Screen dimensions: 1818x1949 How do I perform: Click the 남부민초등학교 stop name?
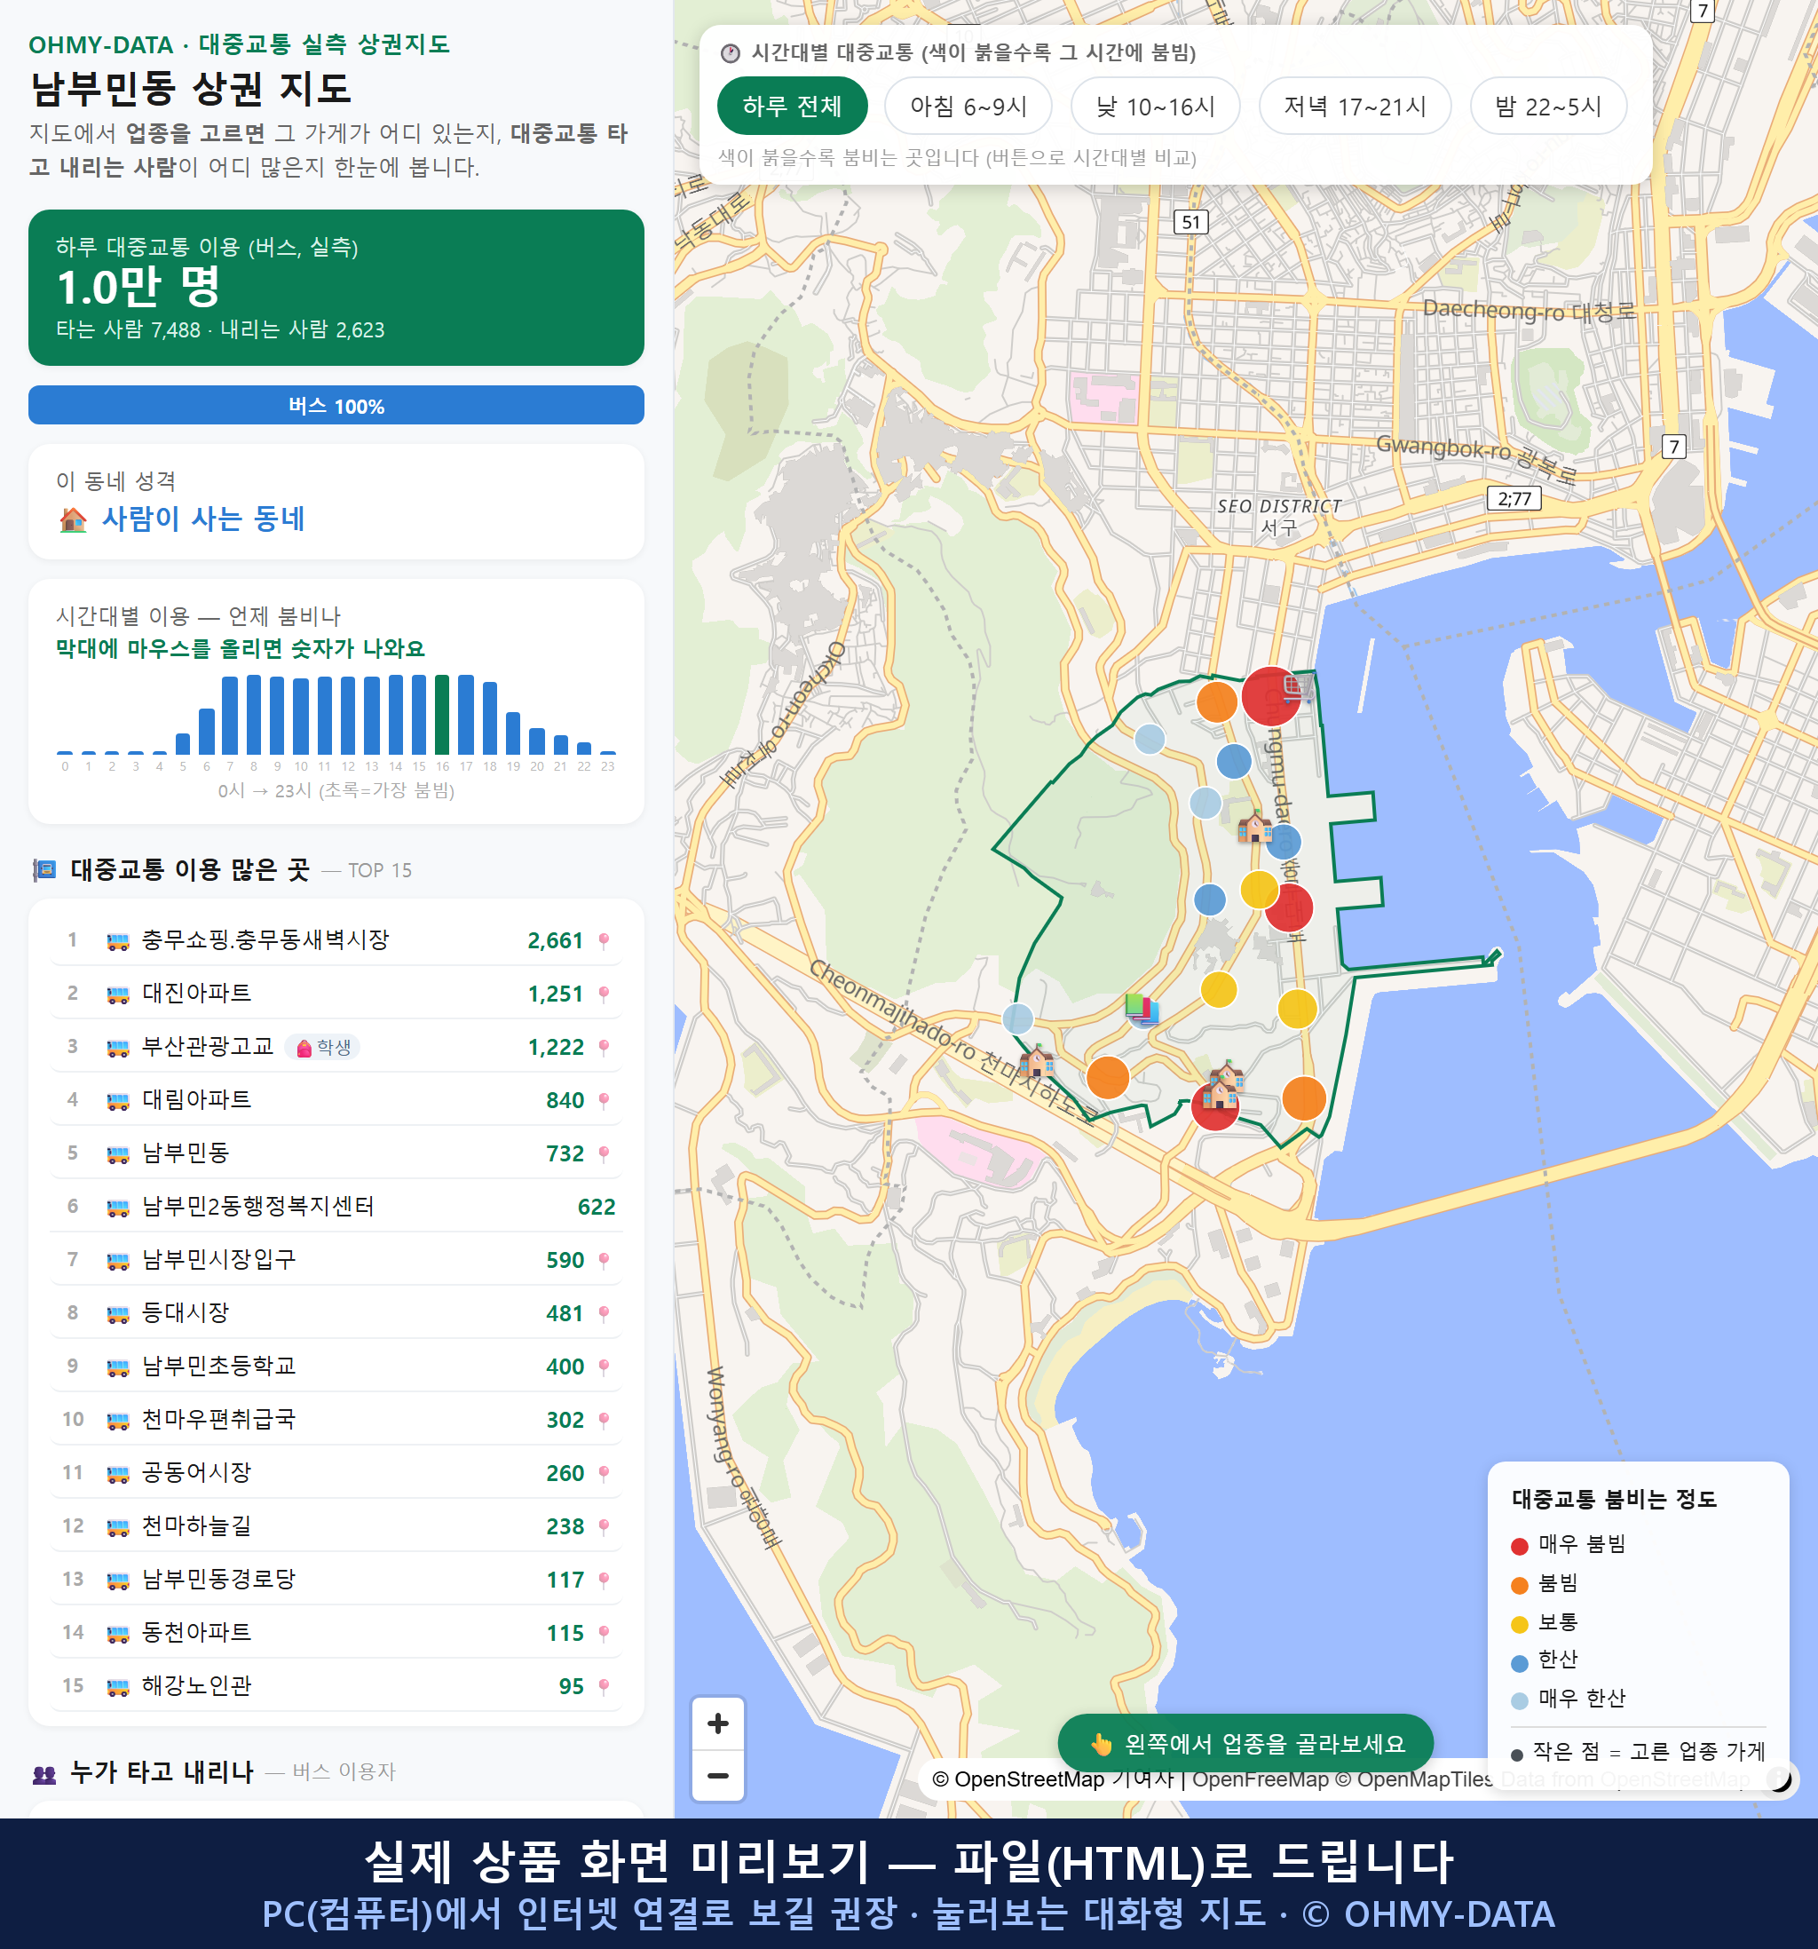tap(218, 1367)
